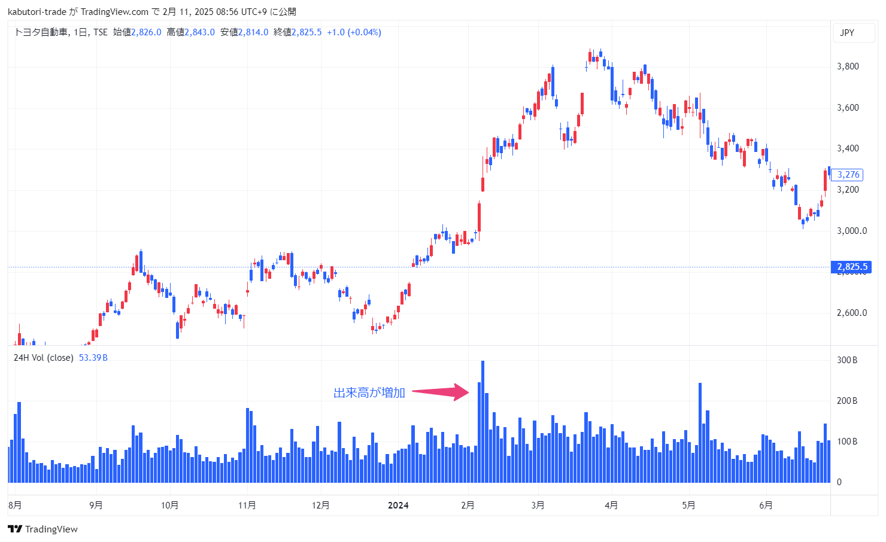
Task: Click the 2,600.0 price axis label
Action: click(x=852, y=313)
